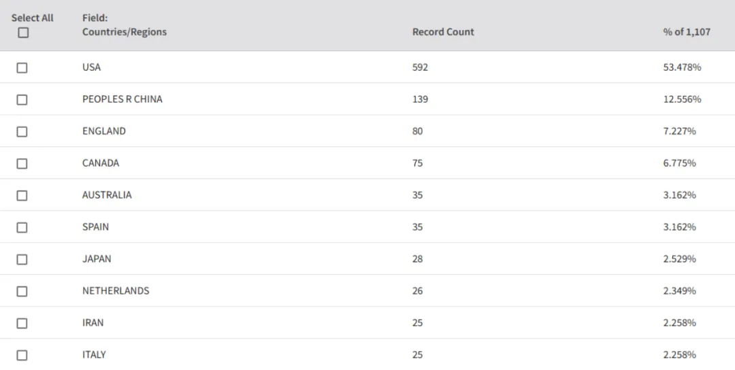Select the PEOPLES R CHINA checkbox
Screen dimensions: 735x370
22,100
